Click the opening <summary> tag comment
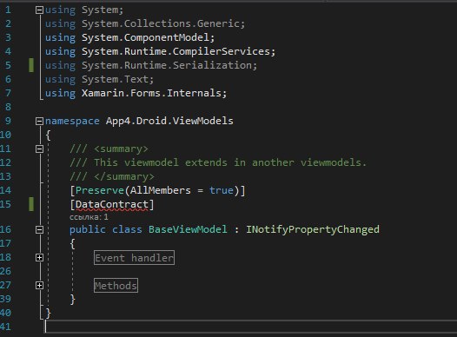Screen dimensions: 457x337 coord(121,149)
